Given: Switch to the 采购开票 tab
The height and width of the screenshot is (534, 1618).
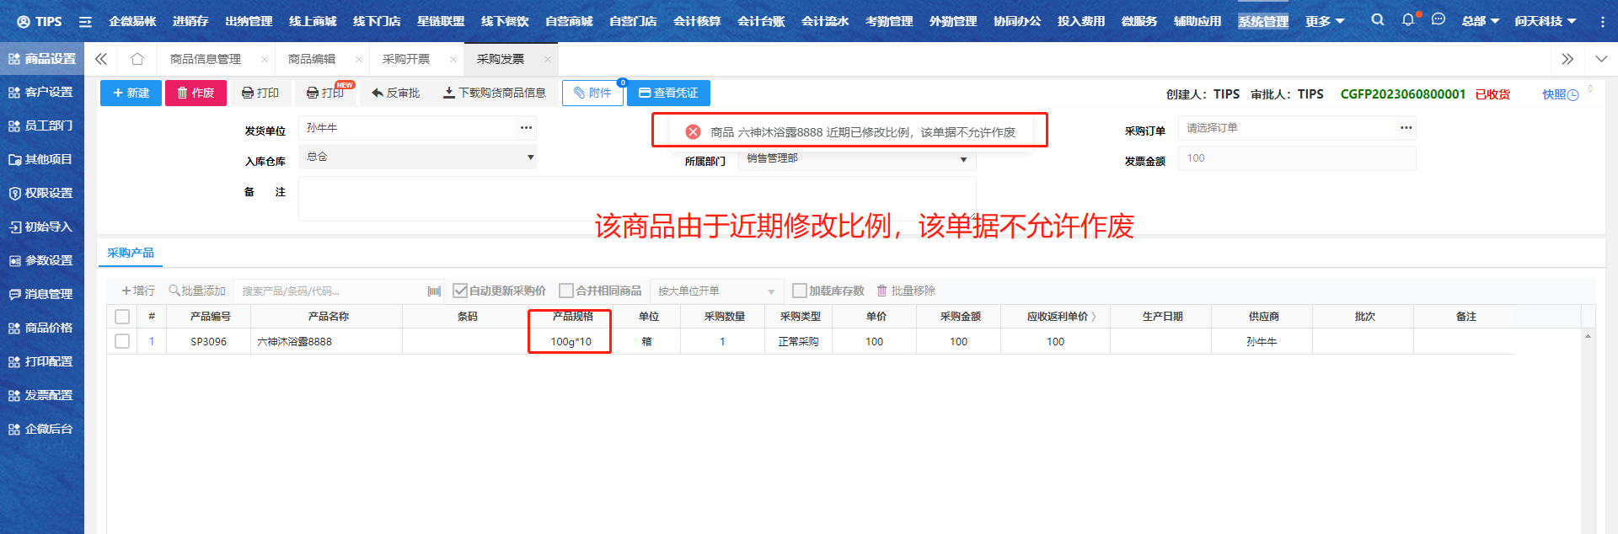Looking at the screenshot, I should pyautogui.click(x=406, y=59).
